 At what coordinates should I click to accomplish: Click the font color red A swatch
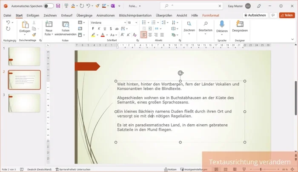103,34
